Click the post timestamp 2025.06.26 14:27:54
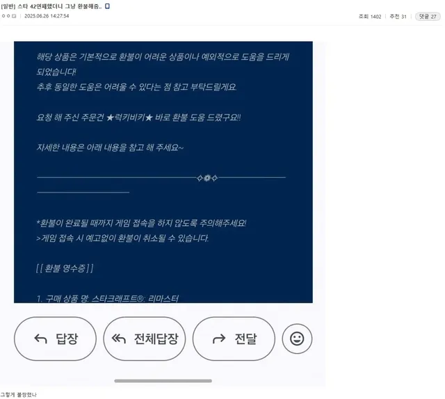The image size is (445, 399). pos(47,16)
